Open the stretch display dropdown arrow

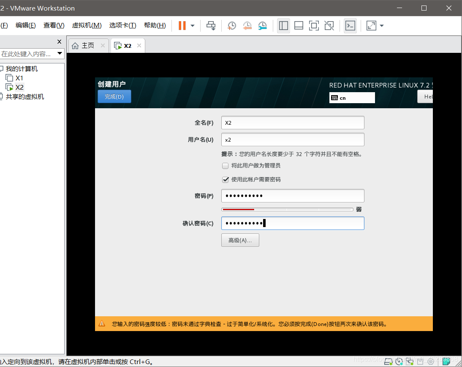point(382,26)
